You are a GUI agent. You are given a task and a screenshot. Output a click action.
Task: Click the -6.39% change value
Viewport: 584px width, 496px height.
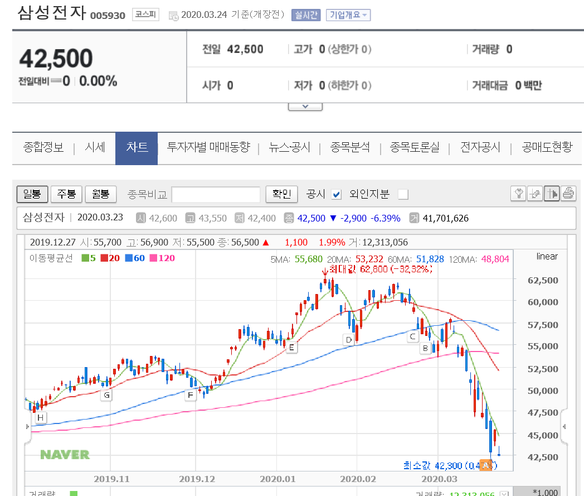pyautogui.click(x=386, y=218)
